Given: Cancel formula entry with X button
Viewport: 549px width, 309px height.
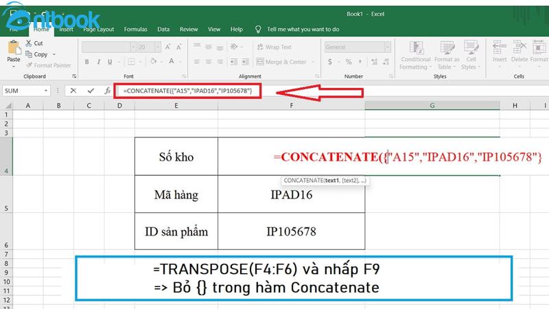Looking at the screenshot, I should (73, 91).
